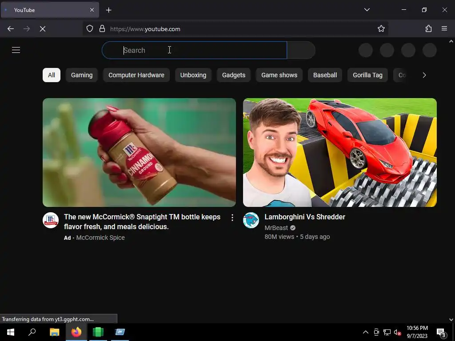Image resolution: width=455 pixels, height=341 pixels.
Task: Open the Windows Start menu
Action: tap(11, 332)
